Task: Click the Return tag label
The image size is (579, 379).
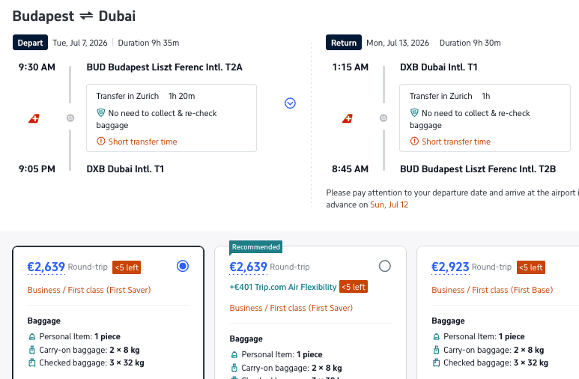Action: click(344, 43)
